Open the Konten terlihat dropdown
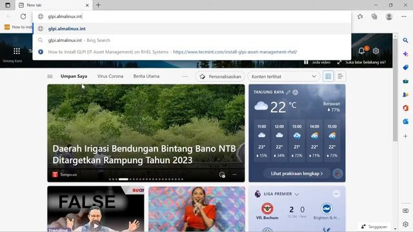The image size is (413, 232). [284, 77]
